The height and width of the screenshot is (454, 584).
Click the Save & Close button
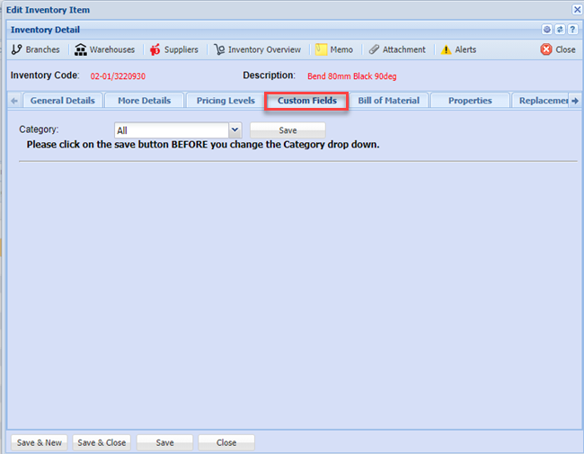pyautogui.click(x=102, y=442)
